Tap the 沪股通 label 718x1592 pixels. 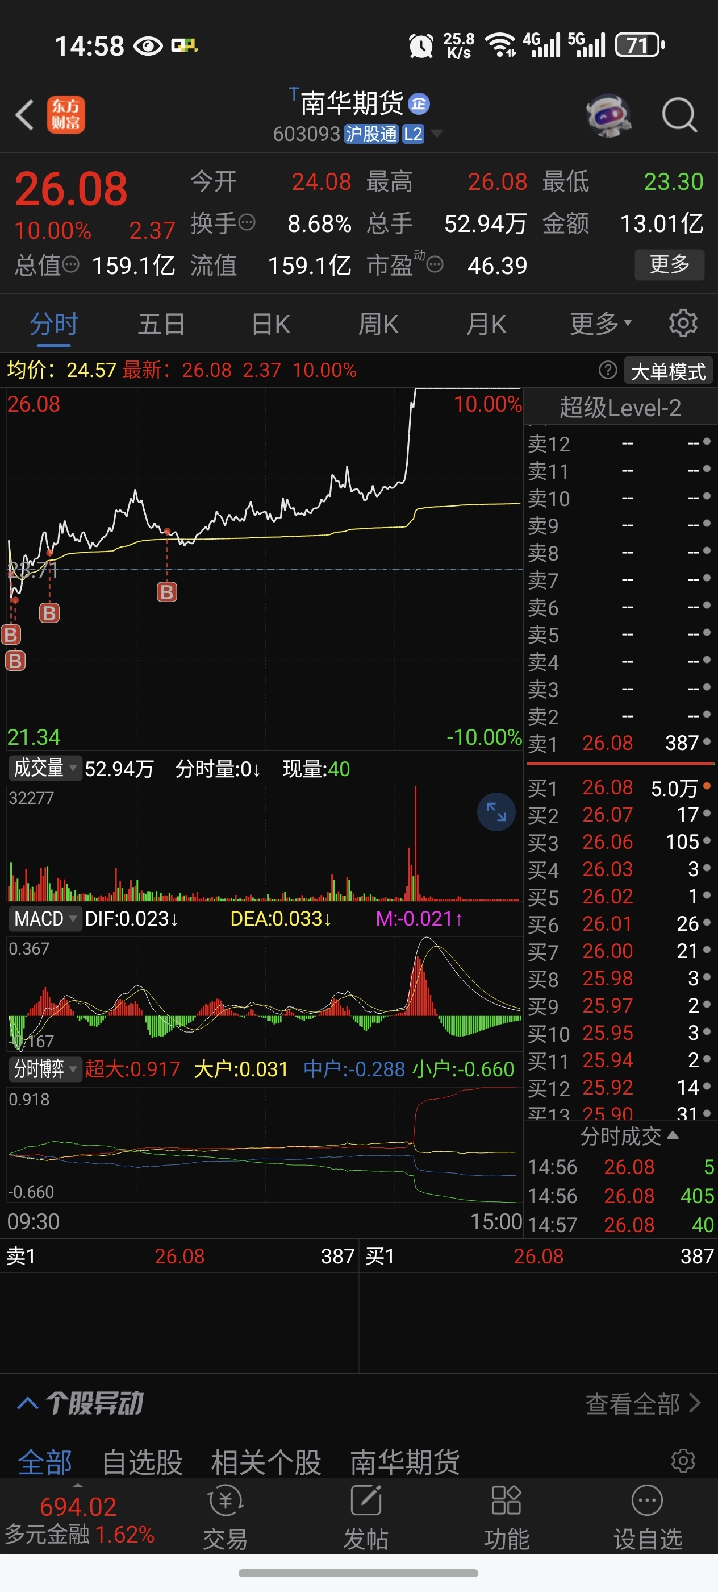[x=371, y=134]
